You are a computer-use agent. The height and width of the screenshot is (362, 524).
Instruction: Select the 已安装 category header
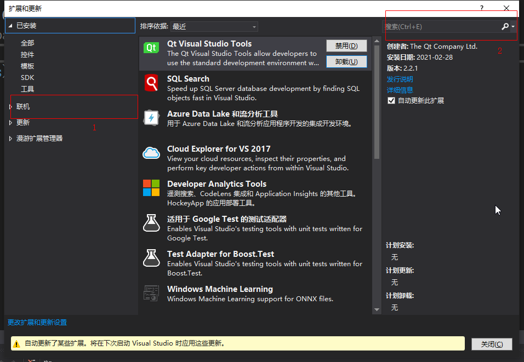pyautogui.click(x=70, y=25)
